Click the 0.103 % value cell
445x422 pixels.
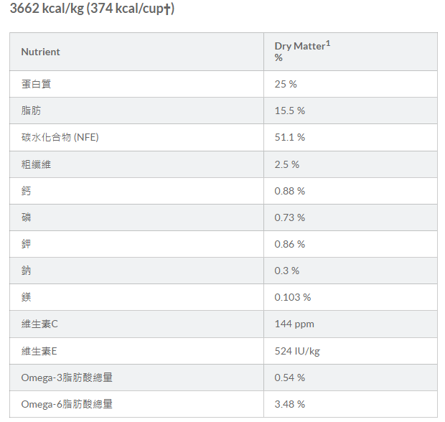[293, 297]
